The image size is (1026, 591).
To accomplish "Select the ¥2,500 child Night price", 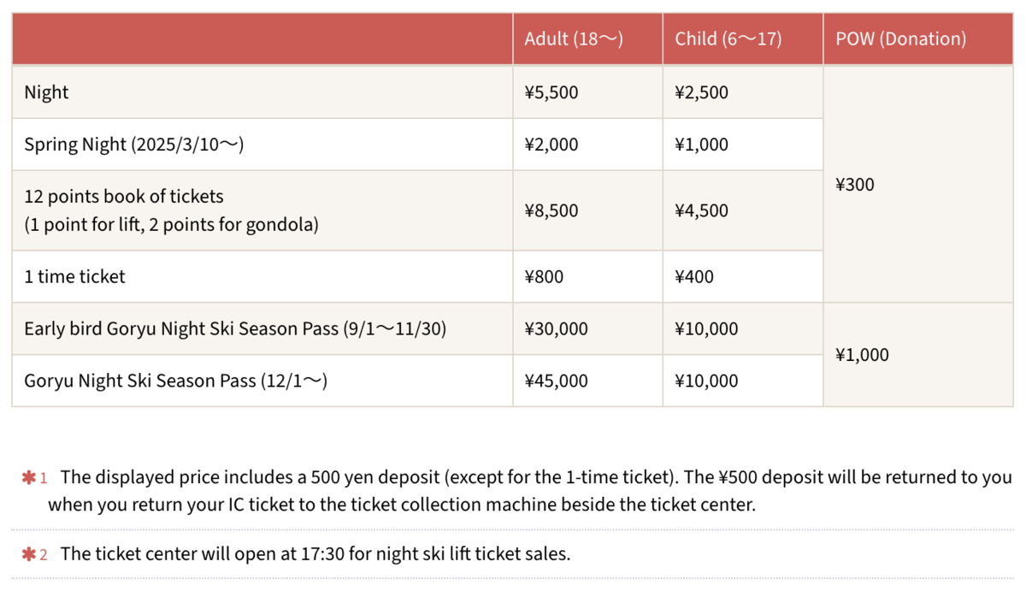I will tap(702, 92).
